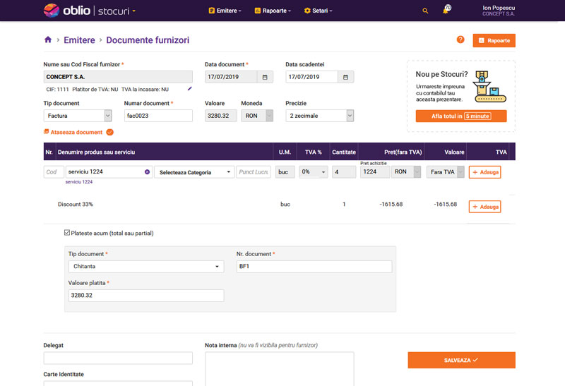The width and height of the screenshot is (565, 386).
Task: Open Data scadentei calendar picker
Action: point(345,77)
